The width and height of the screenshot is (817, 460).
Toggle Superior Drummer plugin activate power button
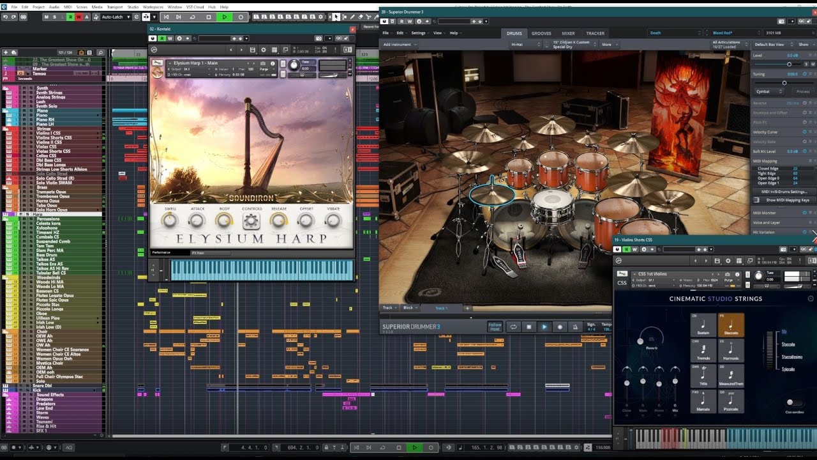point(384,21)
